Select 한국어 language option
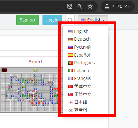This screenshot has width=138, height=128. pyautogui.click(x=85, y=110)
